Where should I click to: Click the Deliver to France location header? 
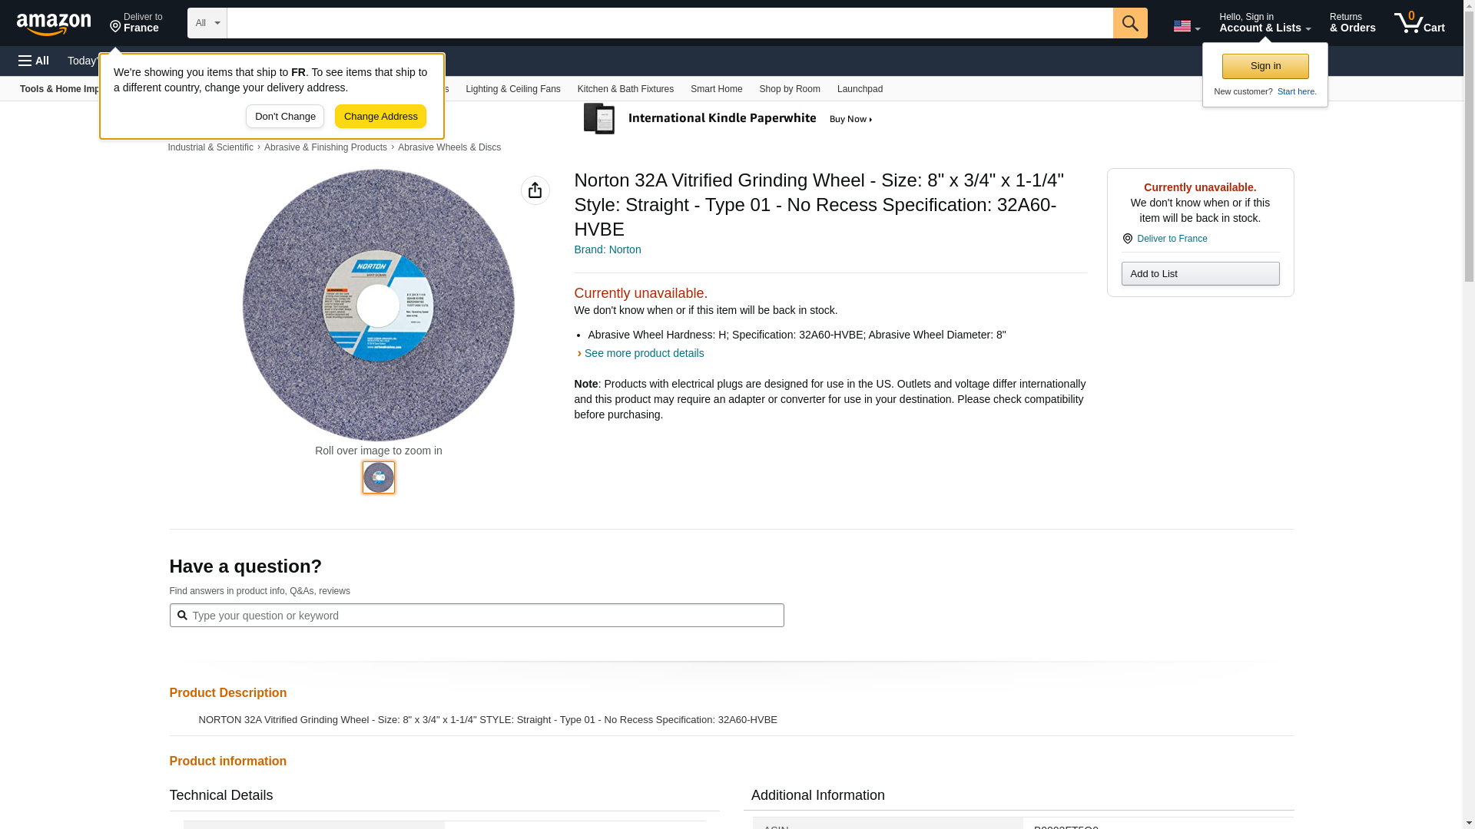coord(136,23)
